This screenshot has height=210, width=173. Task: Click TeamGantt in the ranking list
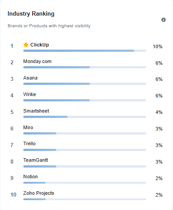[35, 160]
